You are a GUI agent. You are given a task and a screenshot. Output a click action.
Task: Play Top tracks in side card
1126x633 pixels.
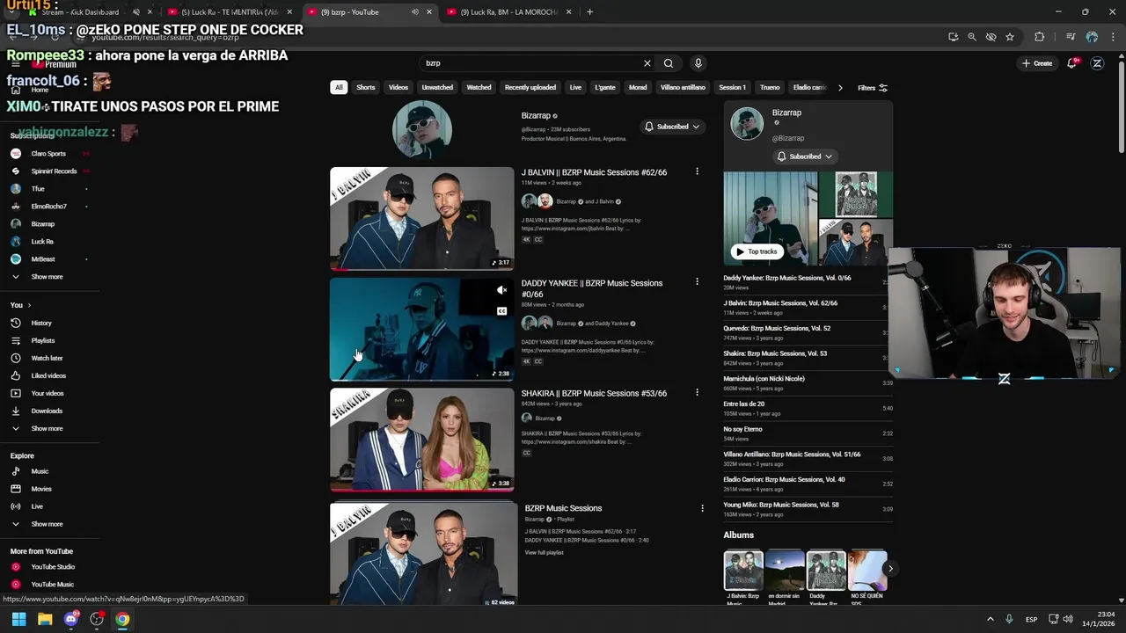(x=757, y=251)
